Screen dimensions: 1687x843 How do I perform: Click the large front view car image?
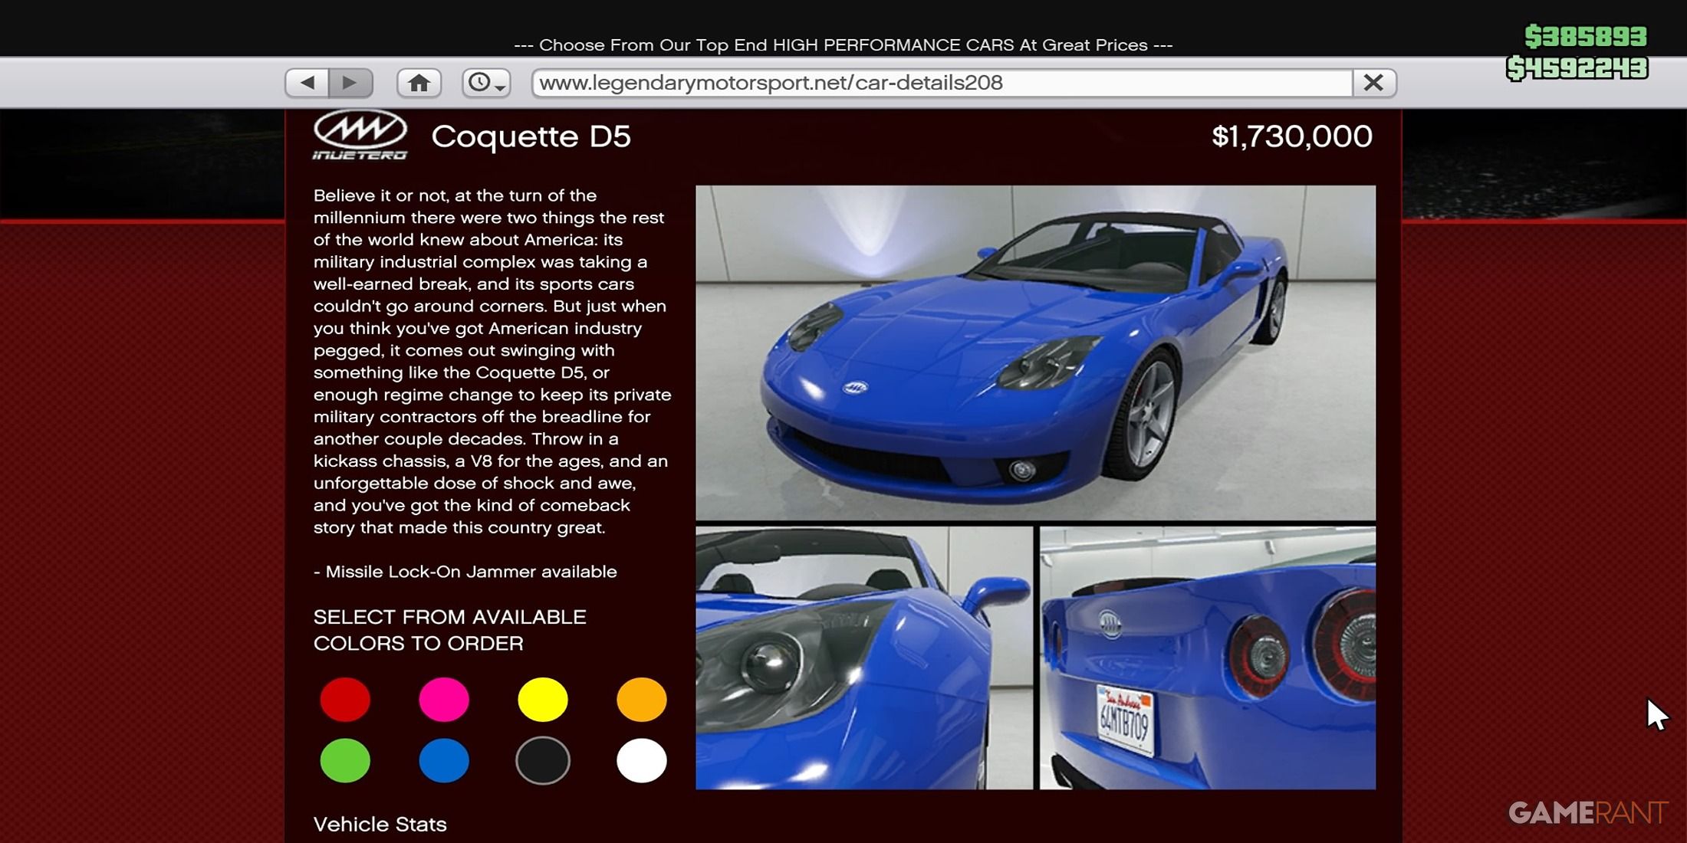[1035, 353]
